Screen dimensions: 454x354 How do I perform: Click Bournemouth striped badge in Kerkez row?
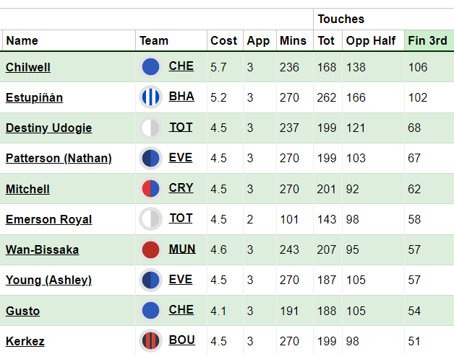[150, 341]
